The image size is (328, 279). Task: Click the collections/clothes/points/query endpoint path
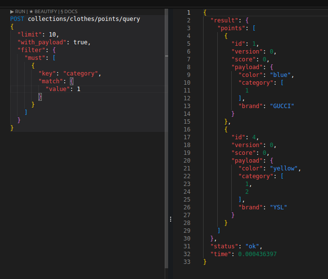84,19
